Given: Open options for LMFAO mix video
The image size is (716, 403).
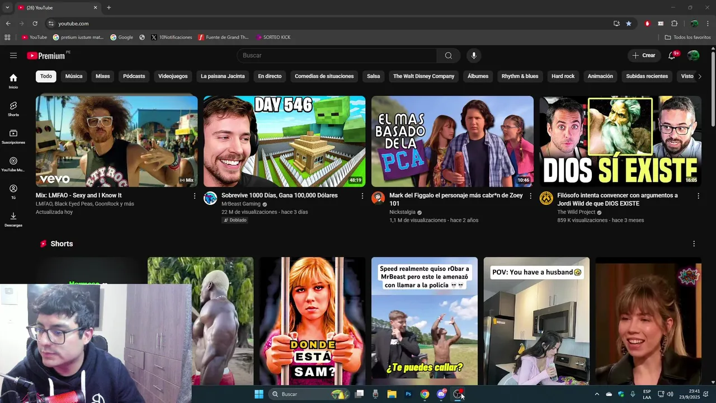Looking at the screenshot, I should point(195,196).
